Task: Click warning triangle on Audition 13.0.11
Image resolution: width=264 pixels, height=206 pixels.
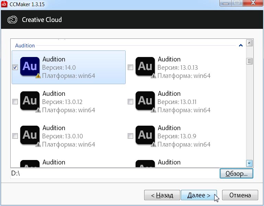Action: (153, 110)
